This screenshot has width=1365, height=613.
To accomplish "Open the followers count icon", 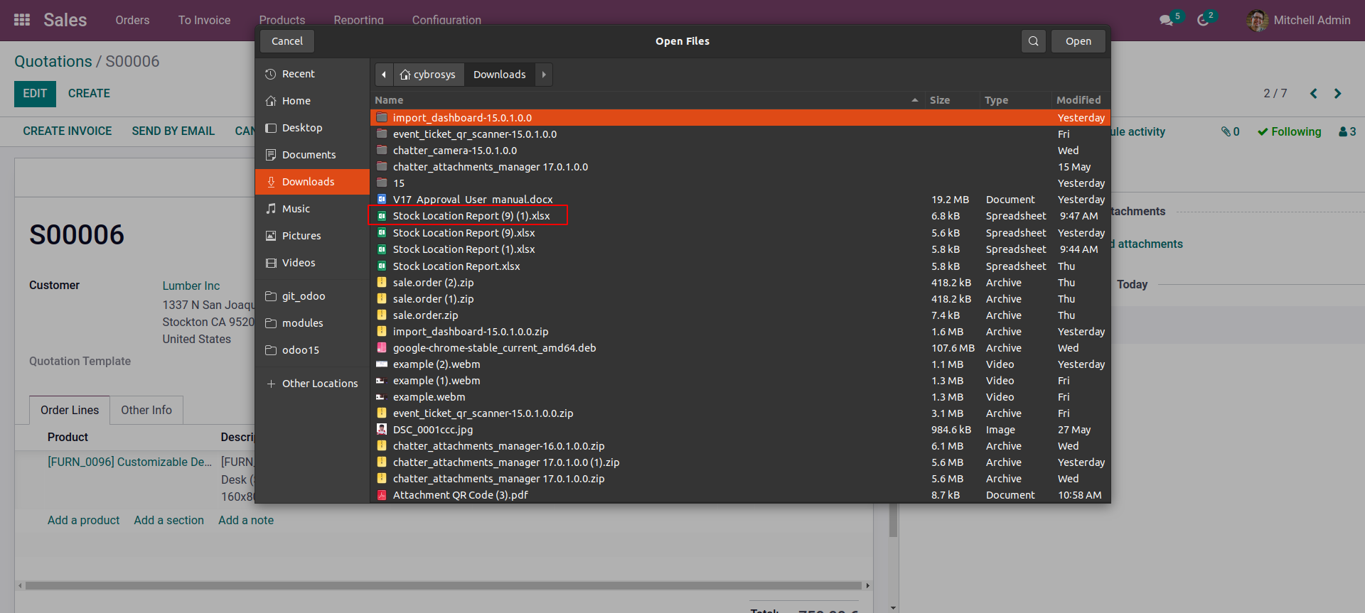I will pos(1347,131).
